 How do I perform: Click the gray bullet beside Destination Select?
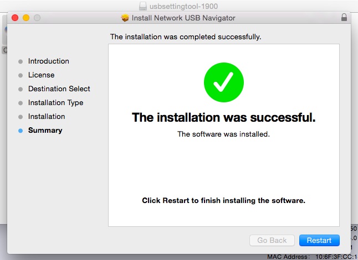21,89
